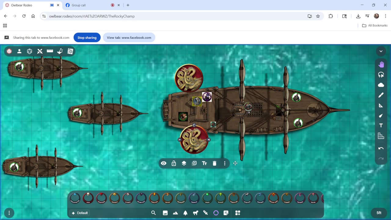Open the Notes asset category

[226, 213]
